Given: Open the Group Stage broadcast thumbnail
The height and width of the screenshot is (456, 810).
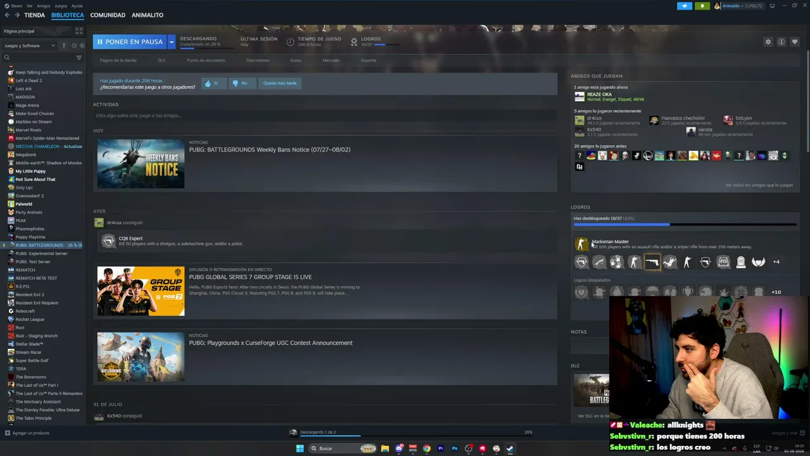Looking at the screenshot, I should pyautogui.click(x=140, y=291).
